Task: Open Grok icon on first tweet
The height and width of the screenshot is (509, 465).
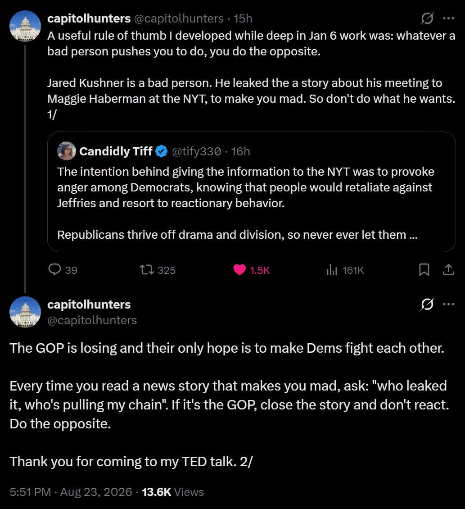Action: (427, 18)
